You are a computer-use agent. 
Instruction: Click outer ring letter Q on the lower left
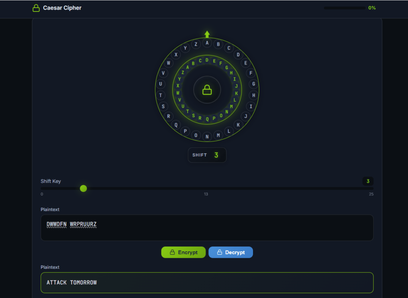(176, 125)
